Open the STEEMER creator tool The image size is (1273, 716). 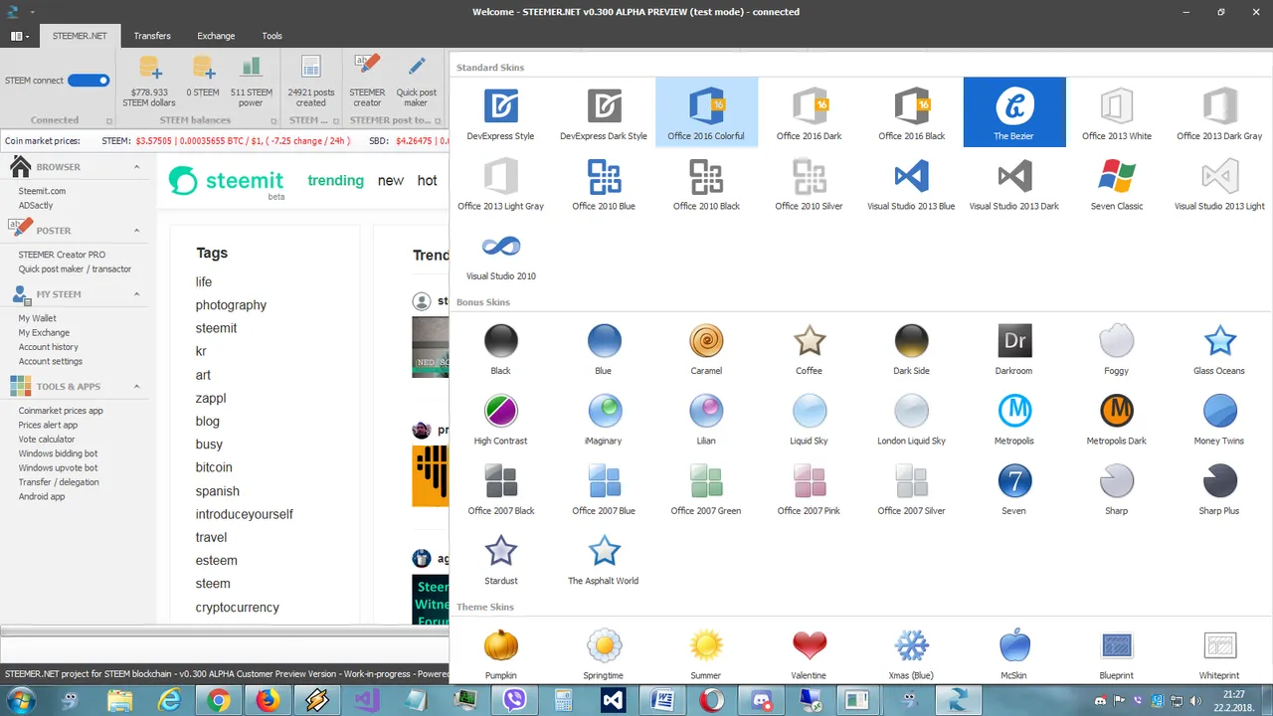click(x=367, y=81)
